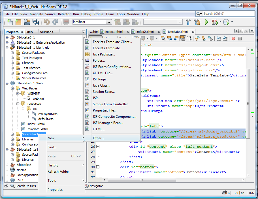This screenshot has width=258, height=199.
Task: Jump to the previous search occurrence
Action: [169, 38]
